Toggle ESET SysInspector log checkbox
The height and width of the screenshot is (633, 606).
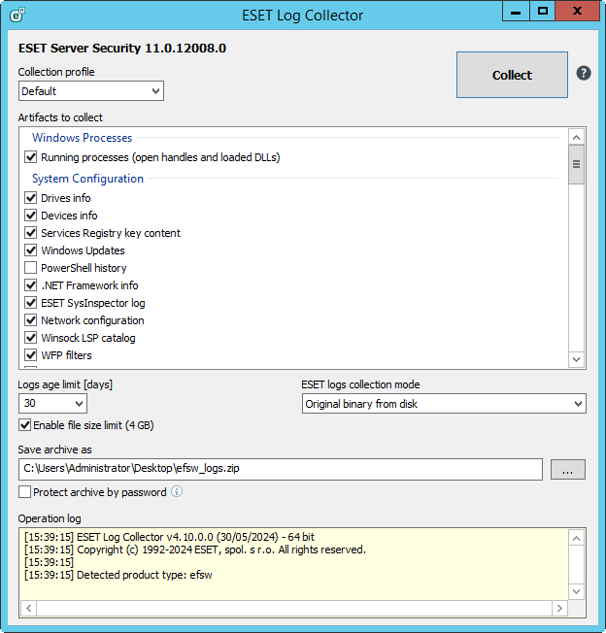tap(31, 303)
